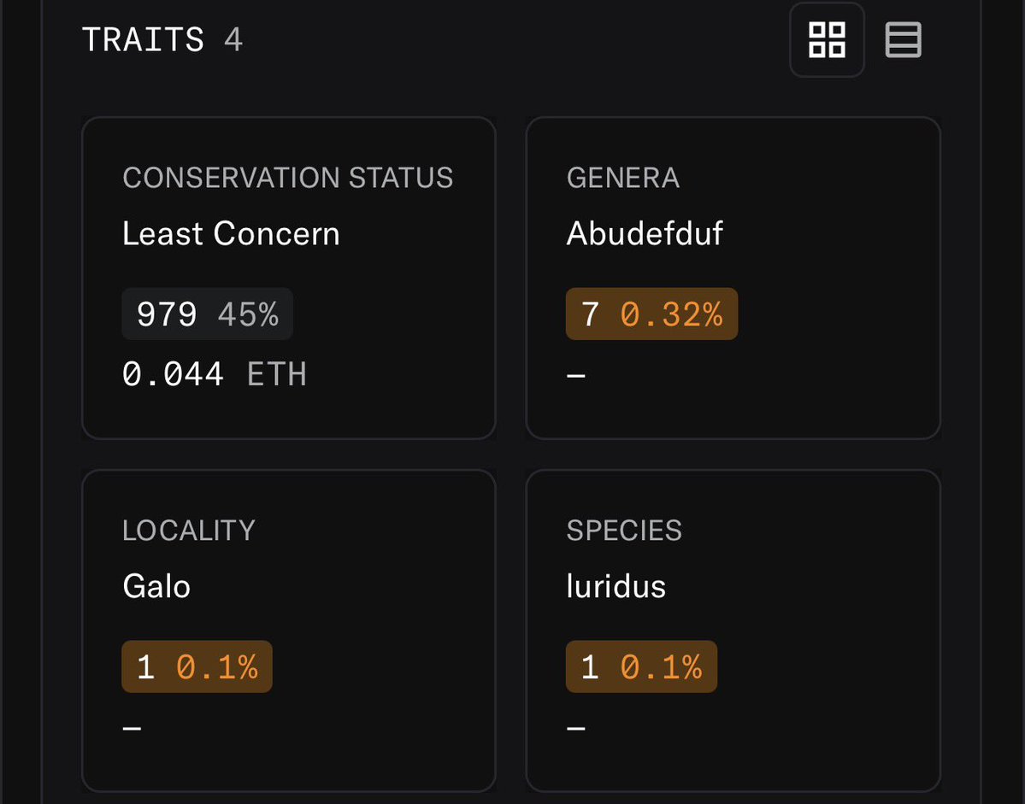Image resolution: width=1025 pixels, height=804 pixels.
Task: Select the 979 45% rarity badge
Action: pos(207,314)
